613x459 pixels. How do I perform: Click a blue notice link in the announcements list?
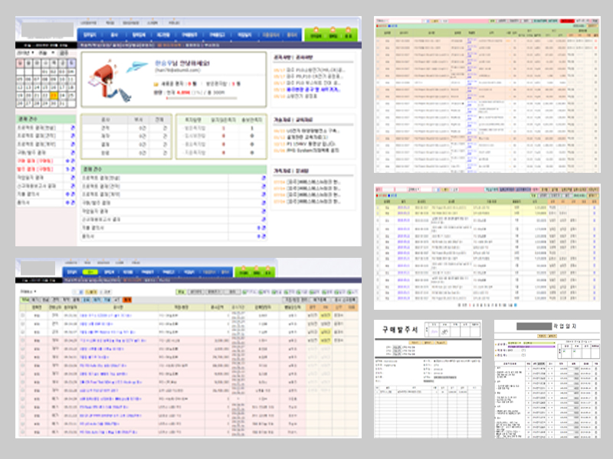pyautogui.click(x=299, y=90)
